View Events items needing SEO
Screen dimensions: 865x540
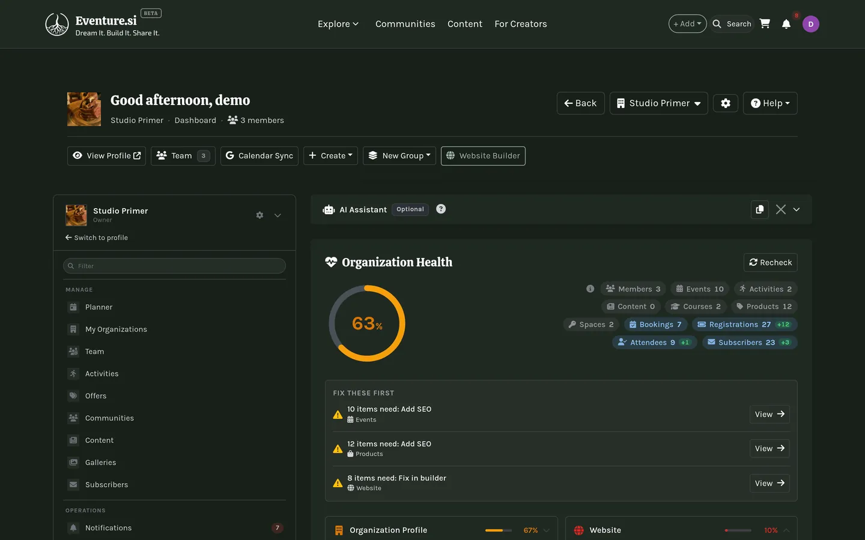pos(769,414)
